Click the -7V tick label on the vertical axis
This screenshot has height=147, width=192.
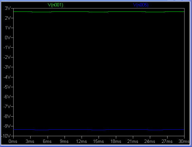point(7,106)
